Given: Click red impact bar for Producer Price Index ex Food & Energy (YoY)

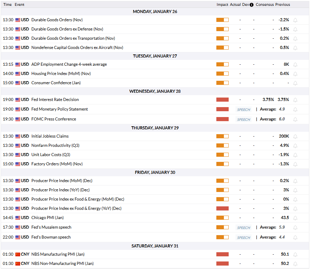Looking at the screenshot, I should pos(222,208).
